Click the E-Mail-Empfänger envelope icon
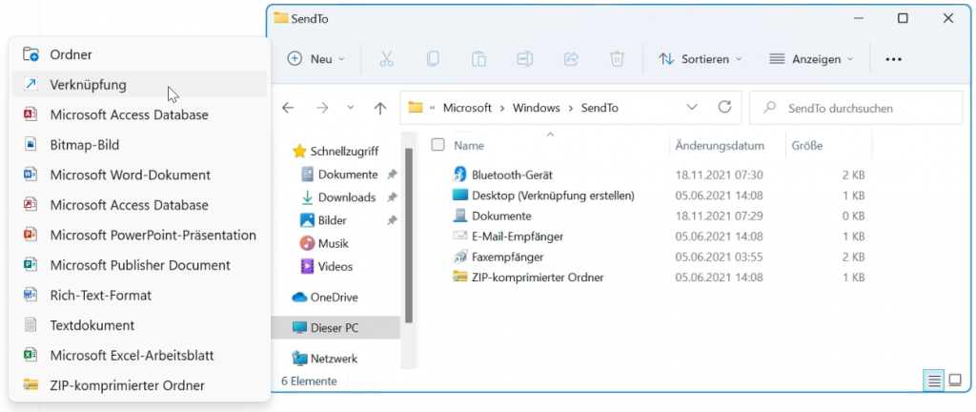The width and height of the screenshot is (976, 412). coord(459,237)
